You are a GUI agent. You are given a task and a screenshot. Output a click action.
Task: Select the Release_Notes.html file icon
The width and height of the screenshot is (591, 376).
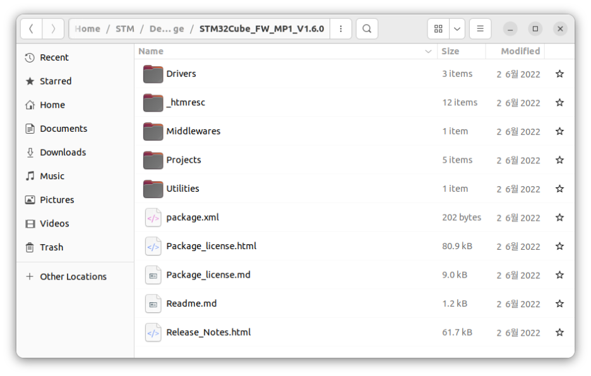coord(153,332)
